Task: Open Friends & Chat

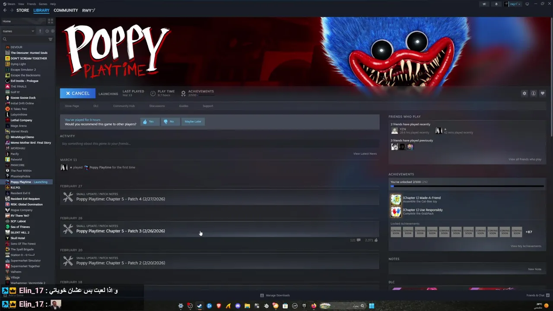Action: (537, 295)
